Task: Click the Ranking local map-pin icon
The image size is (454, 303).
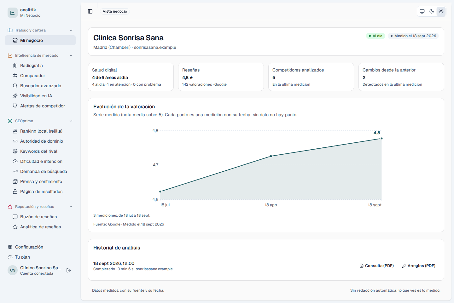Action: (15, 131)
